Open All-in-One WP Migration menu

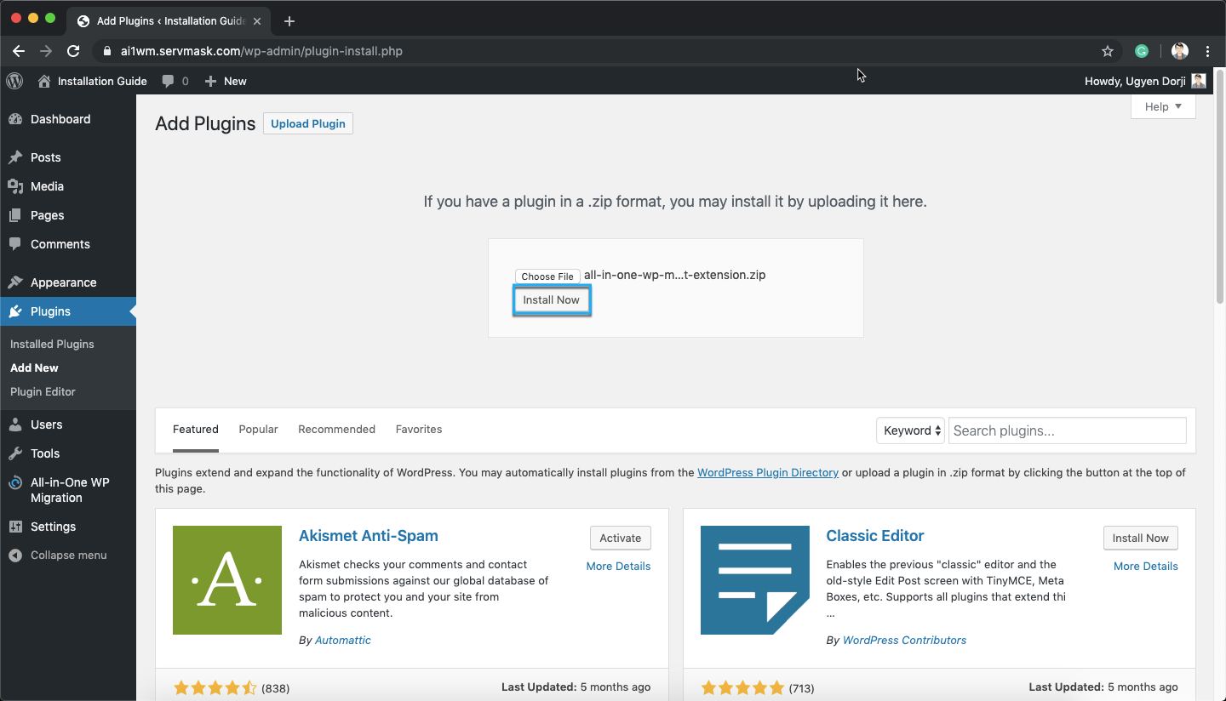tap(68, 490)
